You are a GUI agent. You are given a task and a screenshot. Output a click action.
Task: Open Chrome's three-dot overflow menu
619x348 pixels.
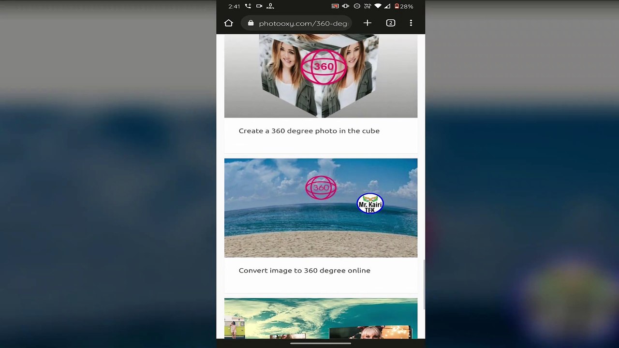click(x=411, y=23)
